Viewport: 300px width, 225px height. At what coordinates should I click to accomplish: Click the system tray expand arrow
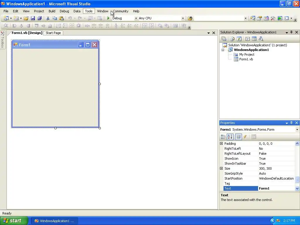272,221
